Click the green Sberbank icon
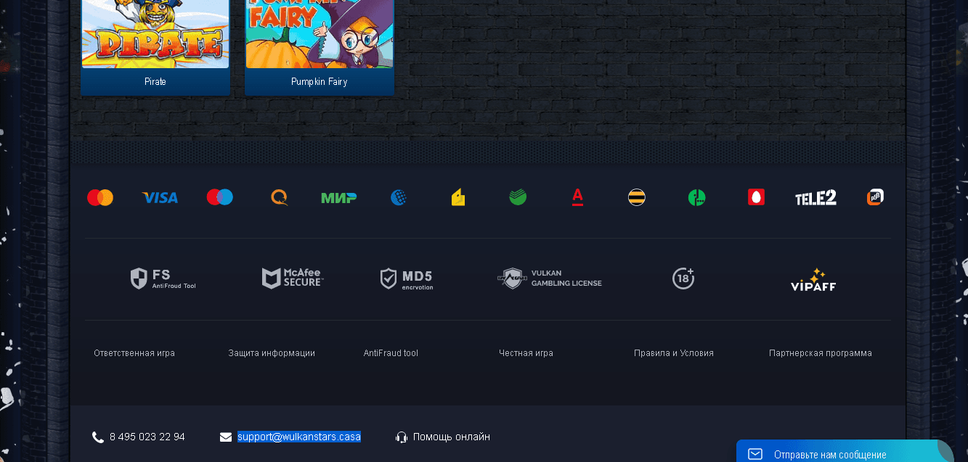This screenshot has height=462, width=968. pyautogui.click(x=518, y=197)
